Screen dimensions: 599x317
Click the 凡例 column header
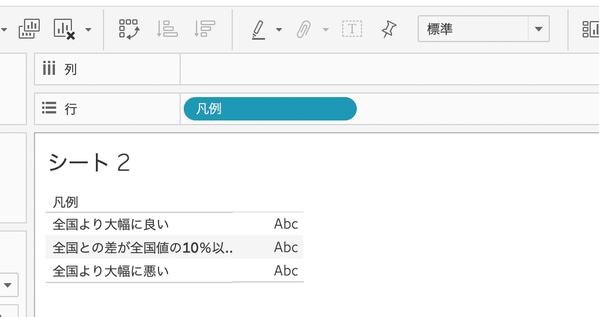[66, 202]
